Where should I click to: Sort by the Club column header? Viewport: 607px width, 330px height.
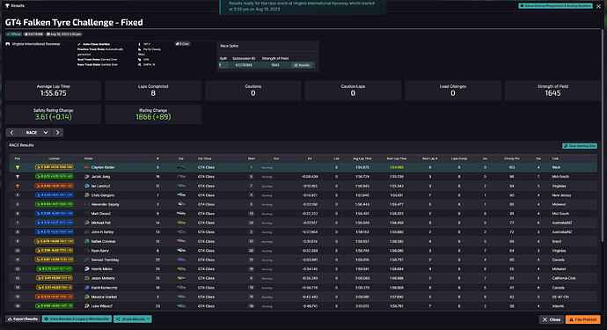coord(555,158)
